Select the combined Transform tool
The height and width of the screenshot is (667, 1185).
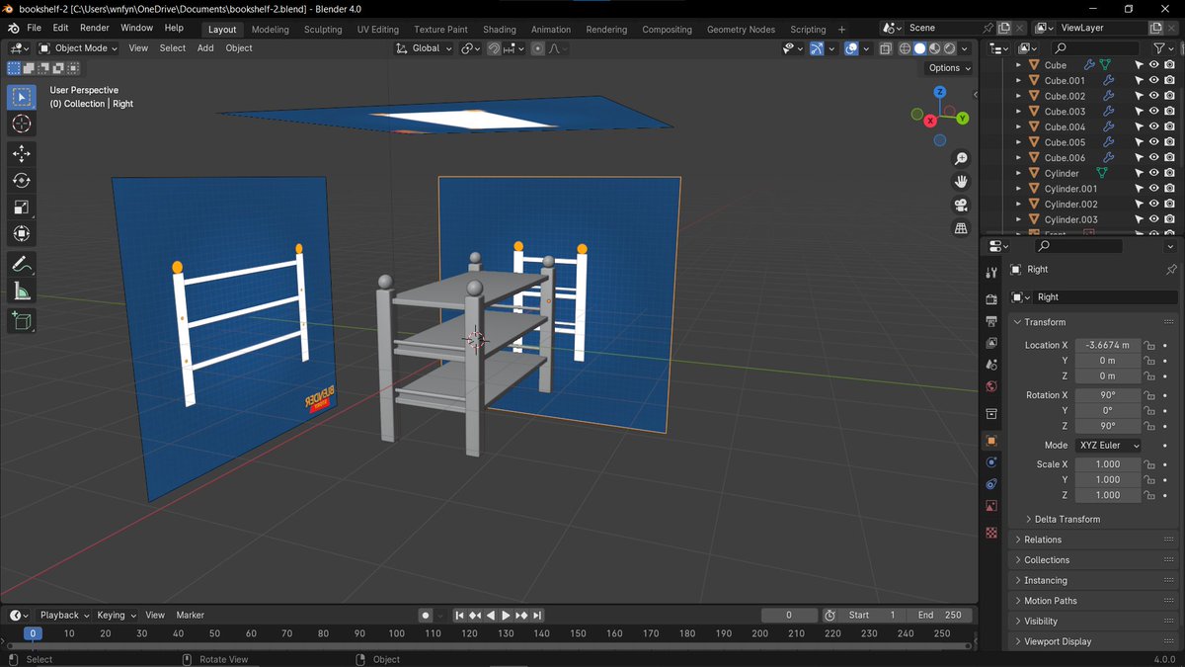22,234
